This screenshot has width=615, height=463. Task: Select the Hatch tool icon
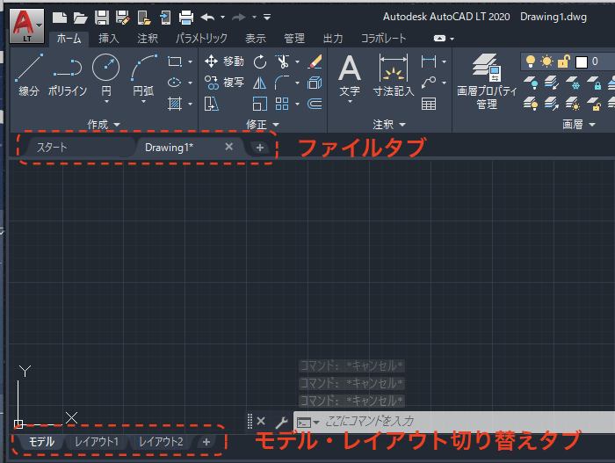(x=175, y=104)
